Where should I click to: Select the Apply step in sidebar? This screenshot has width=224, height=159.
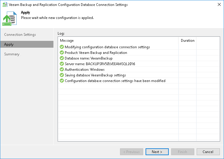click(x=9, y=44)
